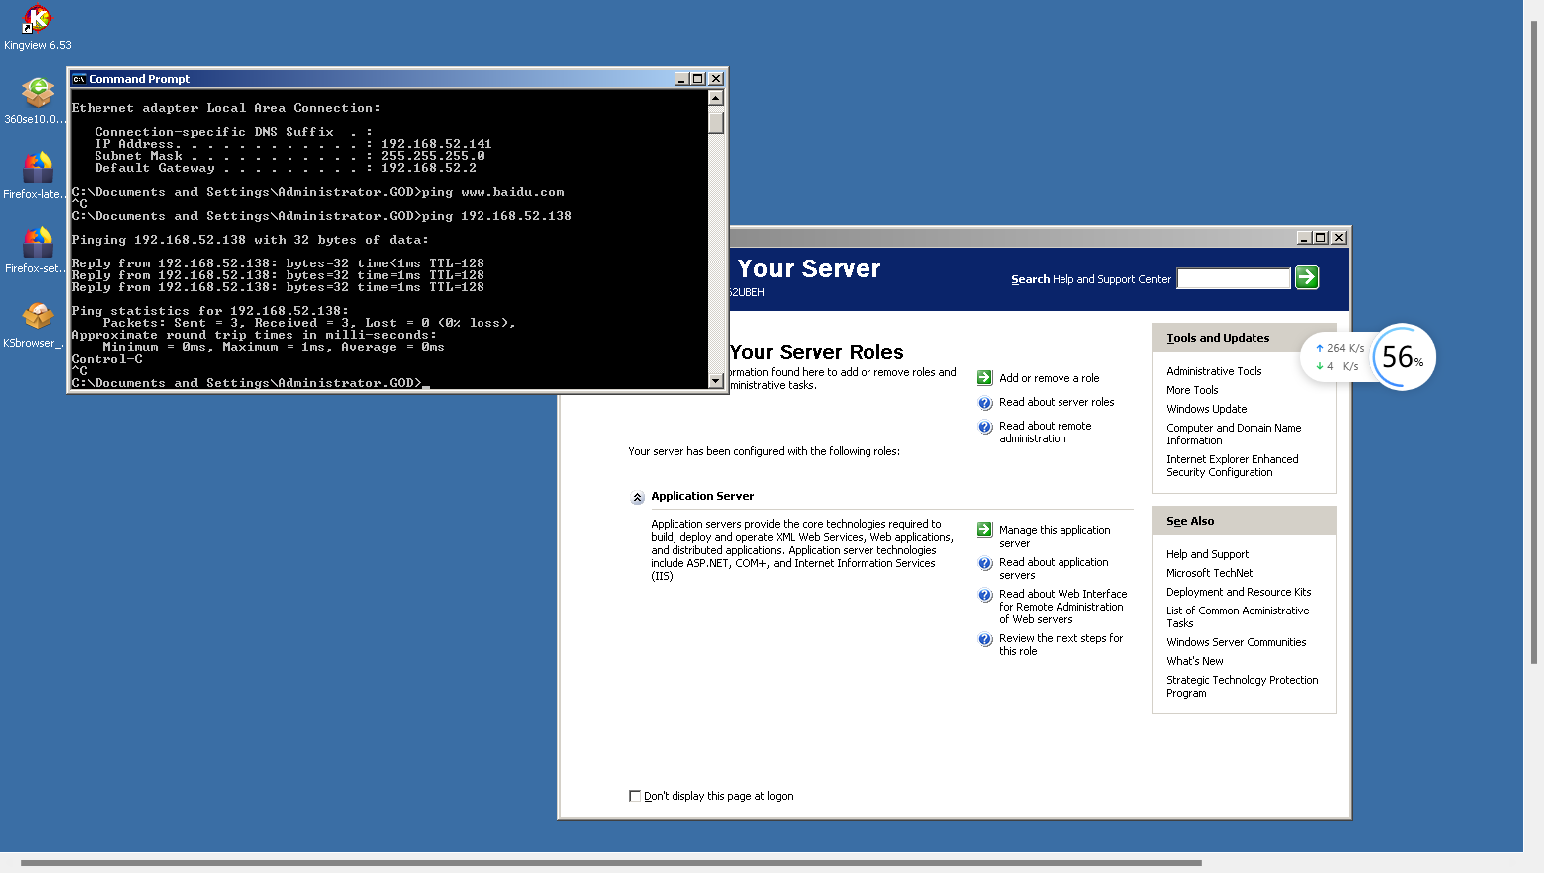This screenshot has width=1544, height=873.
Task: Open Kingview 6.53 desktop shortcut
Action: [37, 27]
